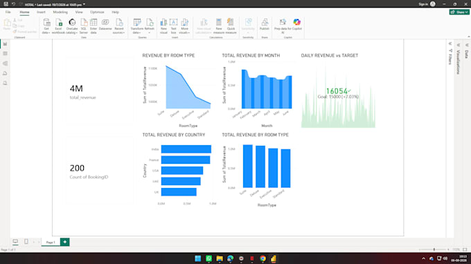Click the UK bar in country chart

tap(179, 192)
